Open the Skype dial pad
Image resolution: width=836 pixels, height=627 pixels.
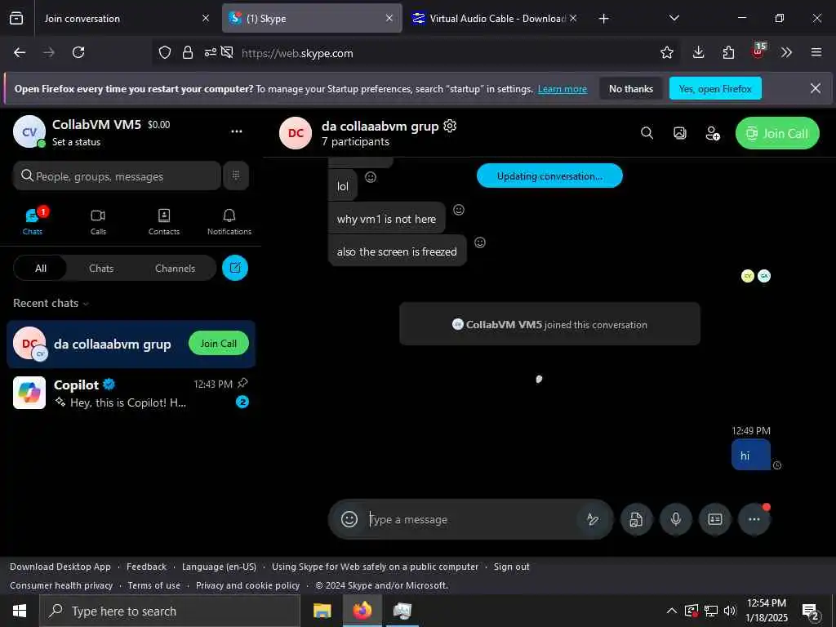click(236, 176)
